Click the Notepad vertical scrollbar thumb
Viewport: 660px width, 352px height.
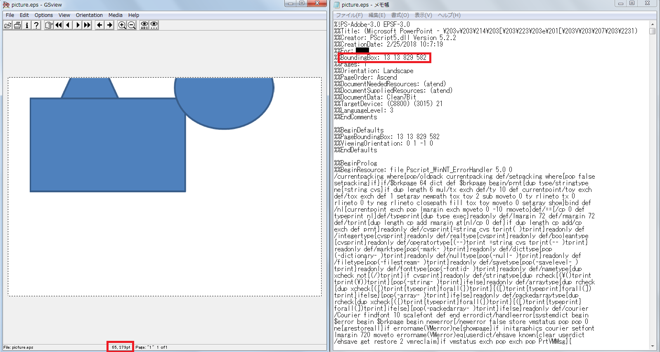[x=653, y=31]
